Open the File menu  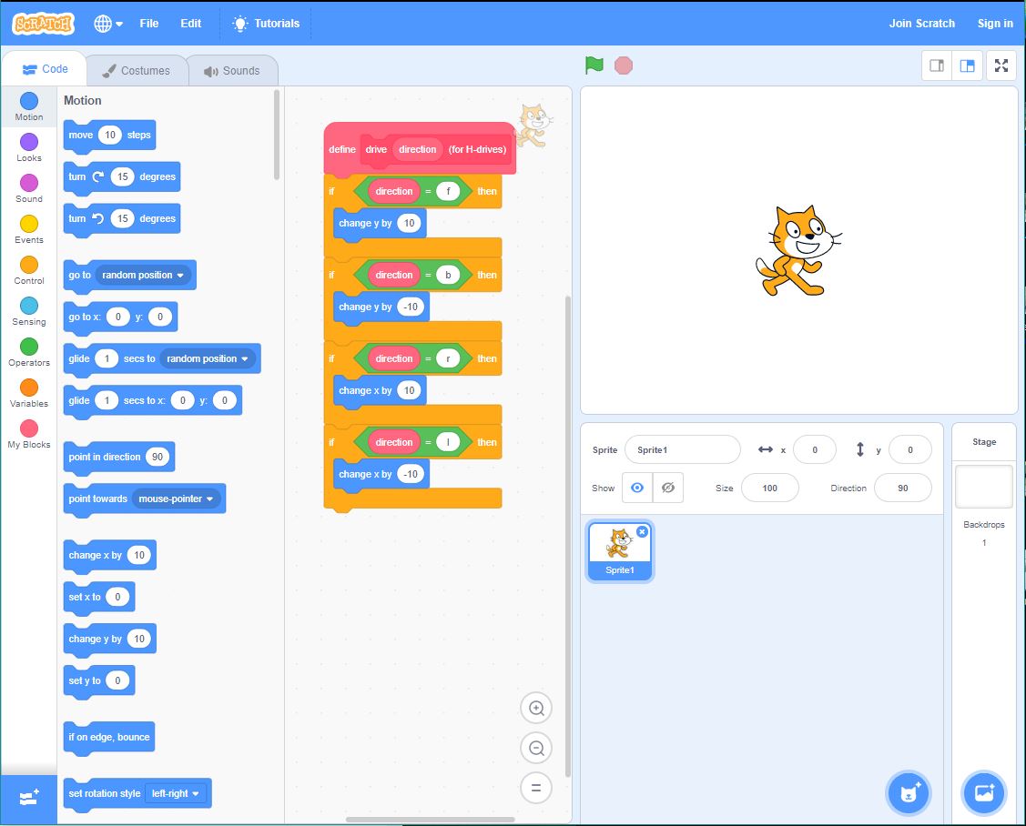click(x=149, y=24)
